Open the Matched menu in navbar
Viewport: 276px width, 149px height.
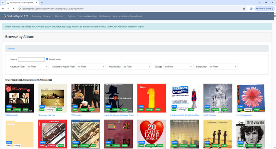(x=60, y=16)
